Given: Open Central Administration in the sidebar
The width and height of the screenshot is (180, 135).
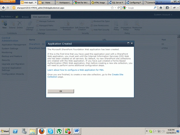Looking at the screenshot, I should click(x=10, y=39).
